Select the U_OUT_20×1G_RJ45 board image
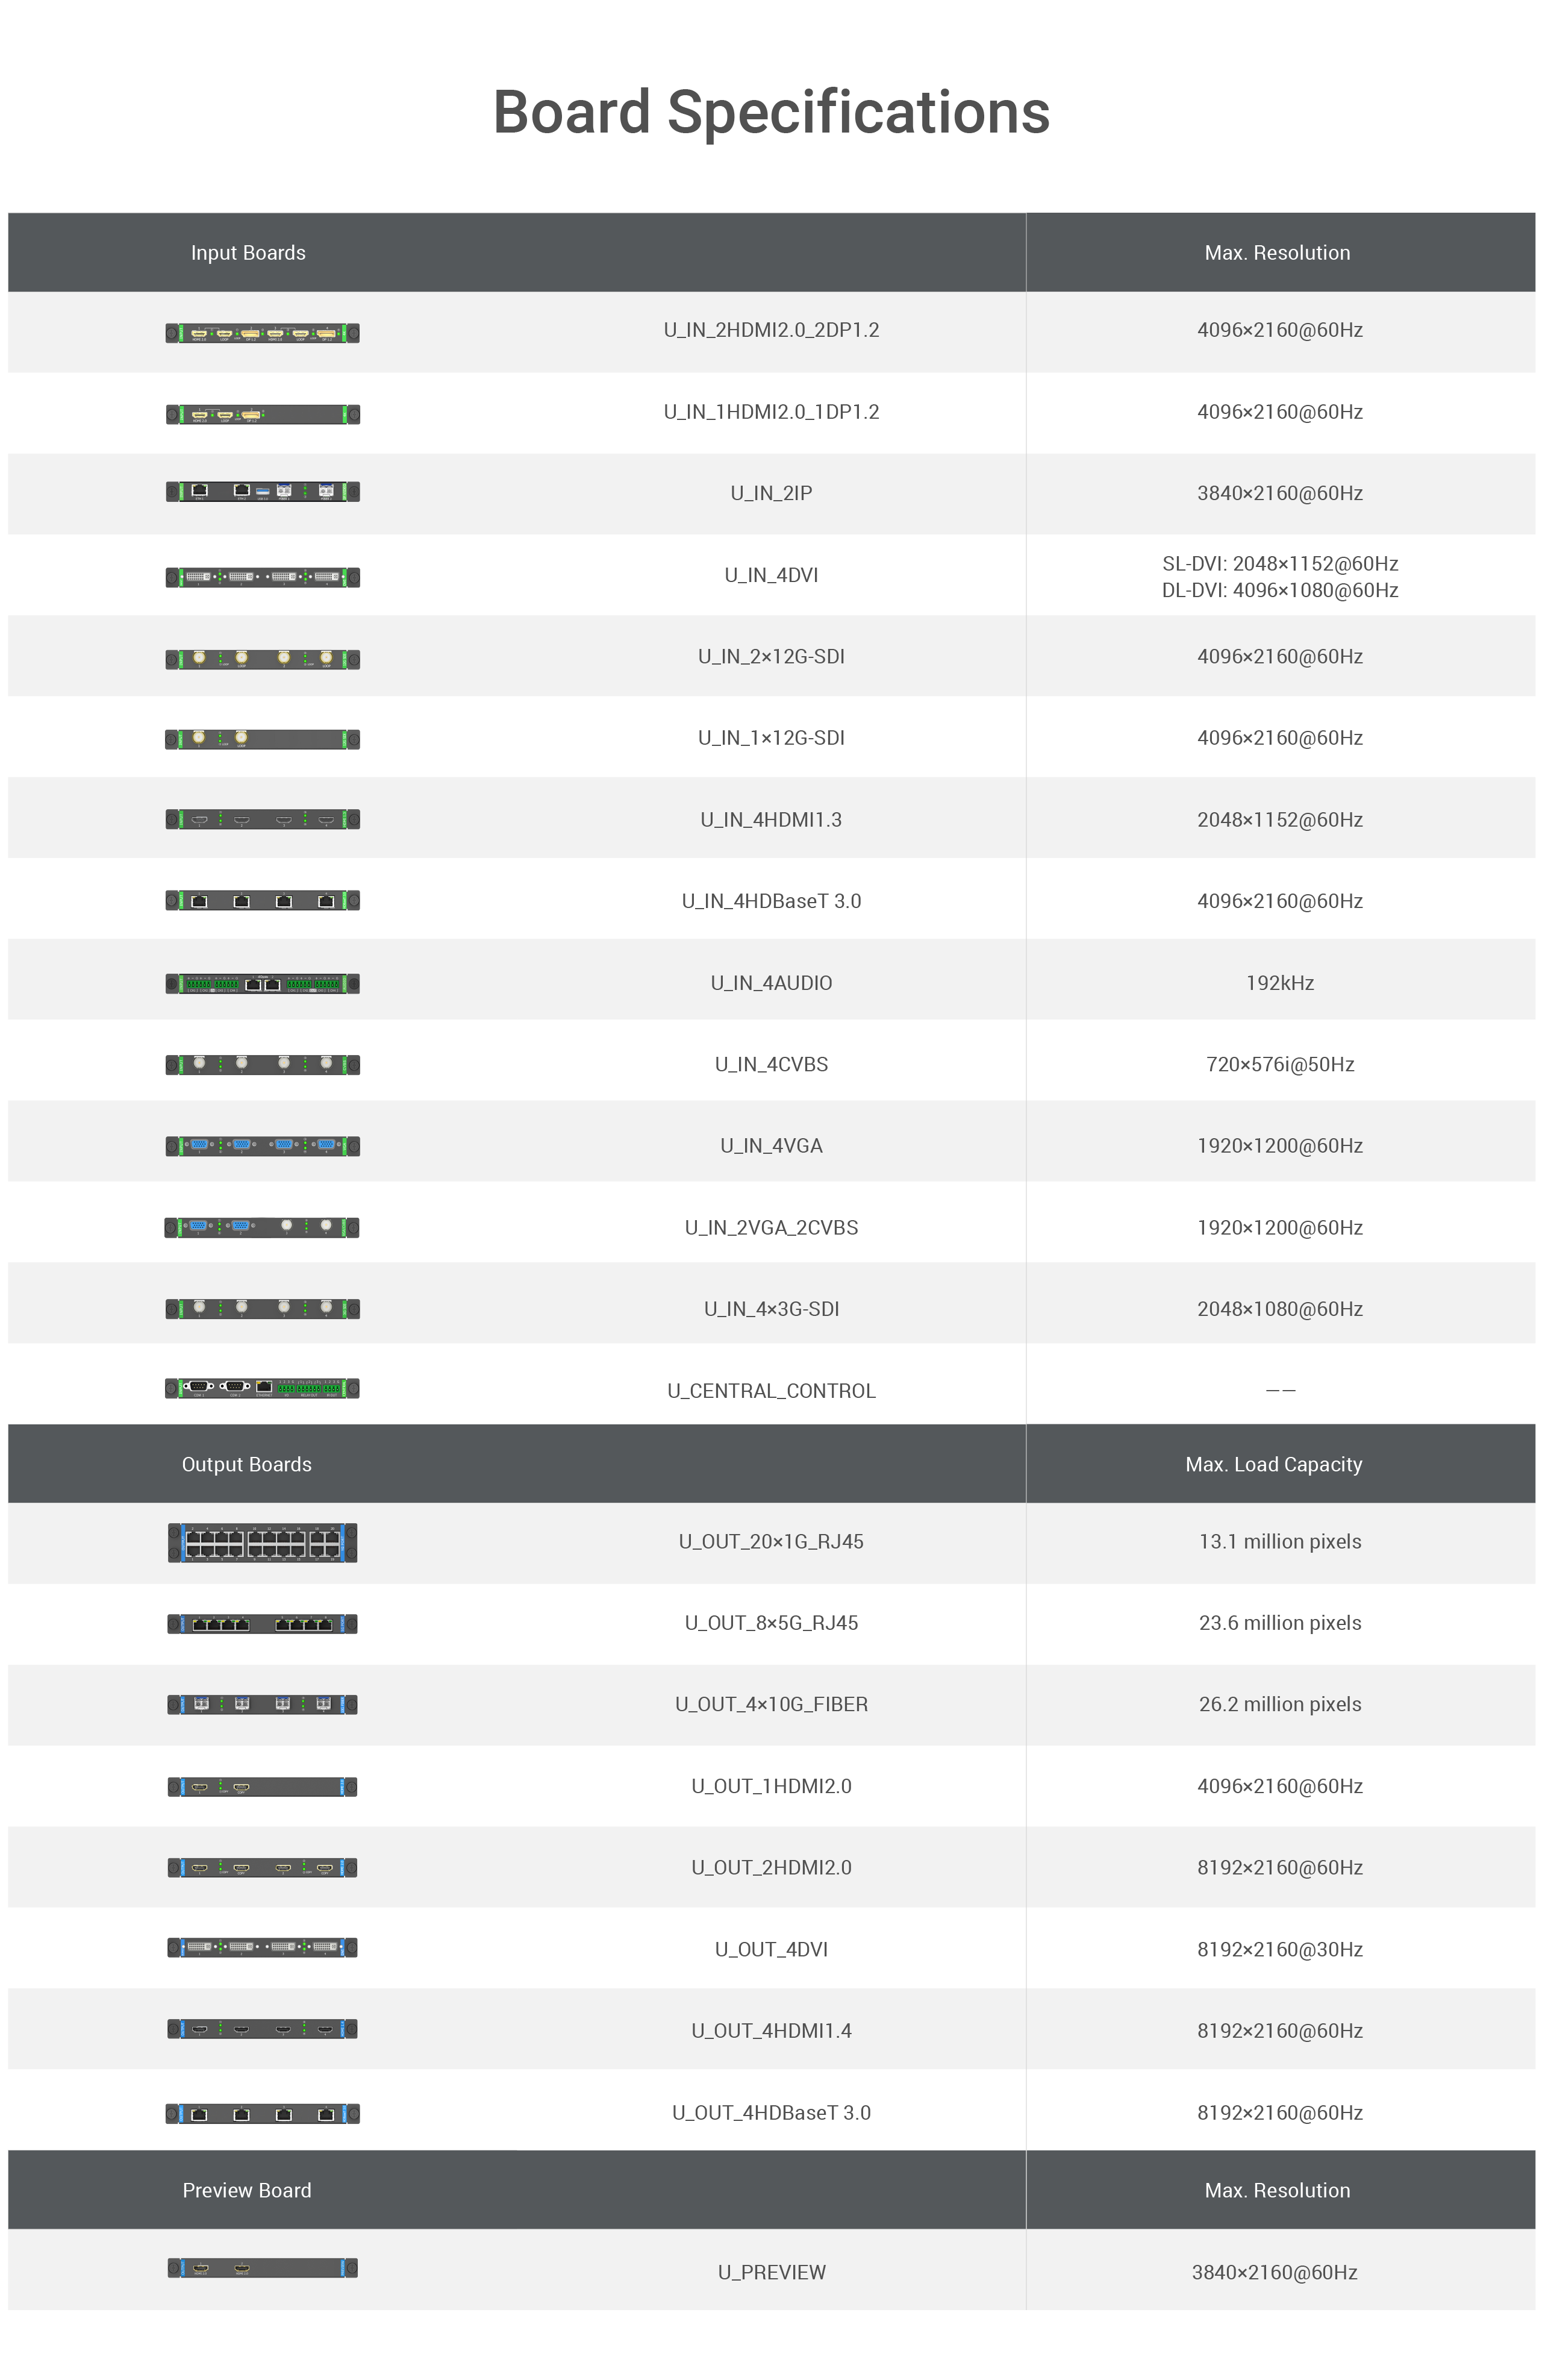 coord(262,1542)
